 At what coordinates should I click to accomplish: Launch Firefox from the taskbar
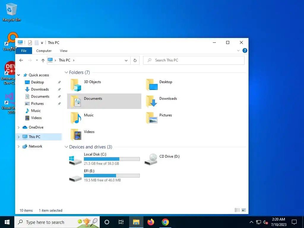click(x=151, y=222)
